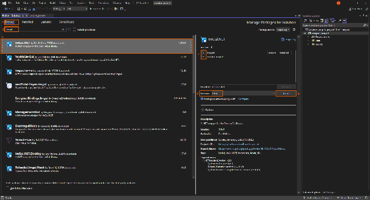Viewport: 370px width, 200px height.
Task: Collapse the project node in Solution Explorer
Action: coord(305,33)
